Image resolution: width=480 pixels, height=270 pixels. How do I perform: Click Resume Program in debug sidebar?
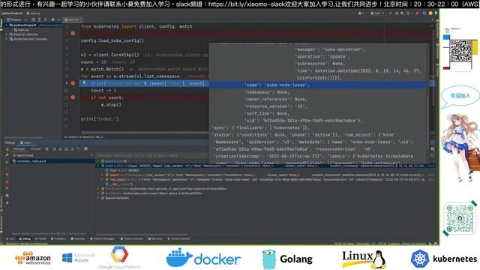(7, 162)
